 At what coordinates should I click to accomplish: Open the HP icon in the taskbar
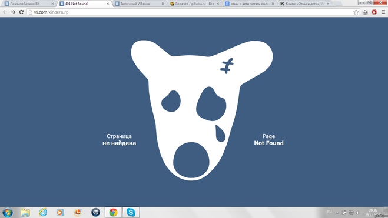[x=95, y=212]
